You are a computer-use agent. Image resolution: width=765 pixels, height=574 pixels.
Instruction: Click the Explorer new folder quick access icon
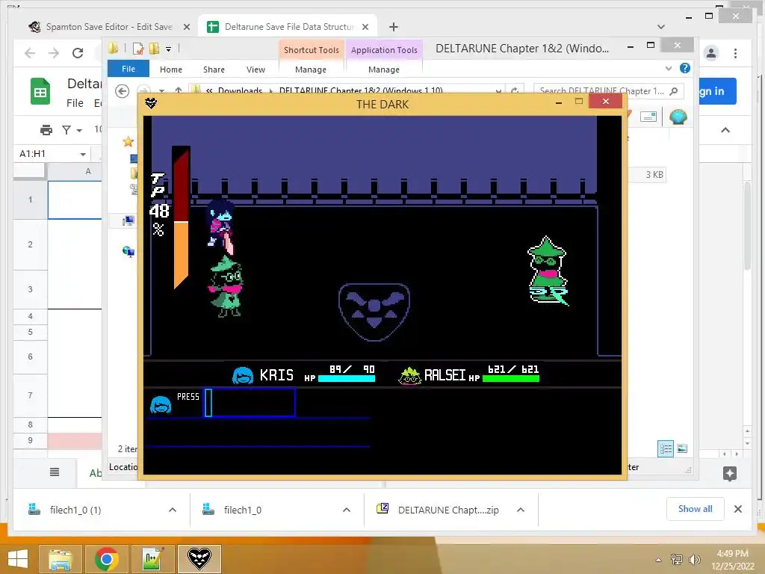154,49
